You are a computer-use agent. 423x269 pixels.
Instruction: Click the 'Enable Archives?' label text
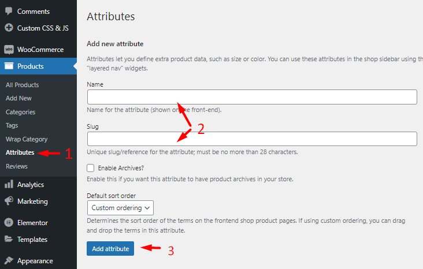point(121,168)
